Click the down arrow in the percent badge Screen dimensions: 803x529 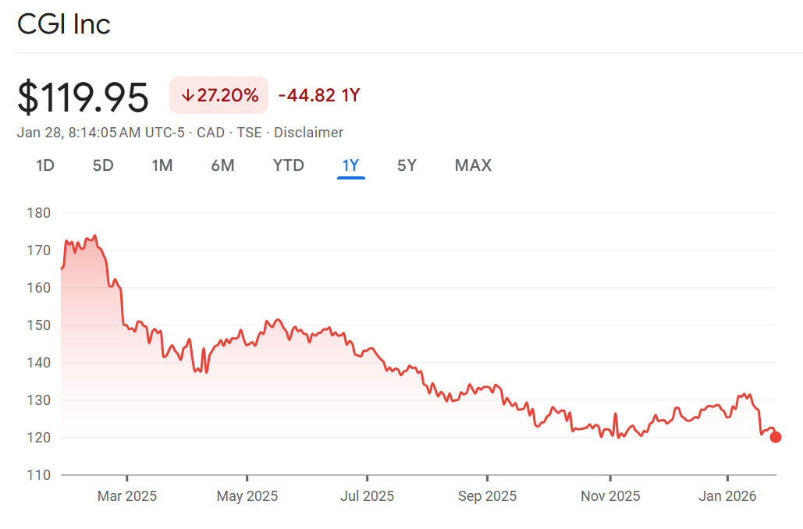tap(187, 96)
